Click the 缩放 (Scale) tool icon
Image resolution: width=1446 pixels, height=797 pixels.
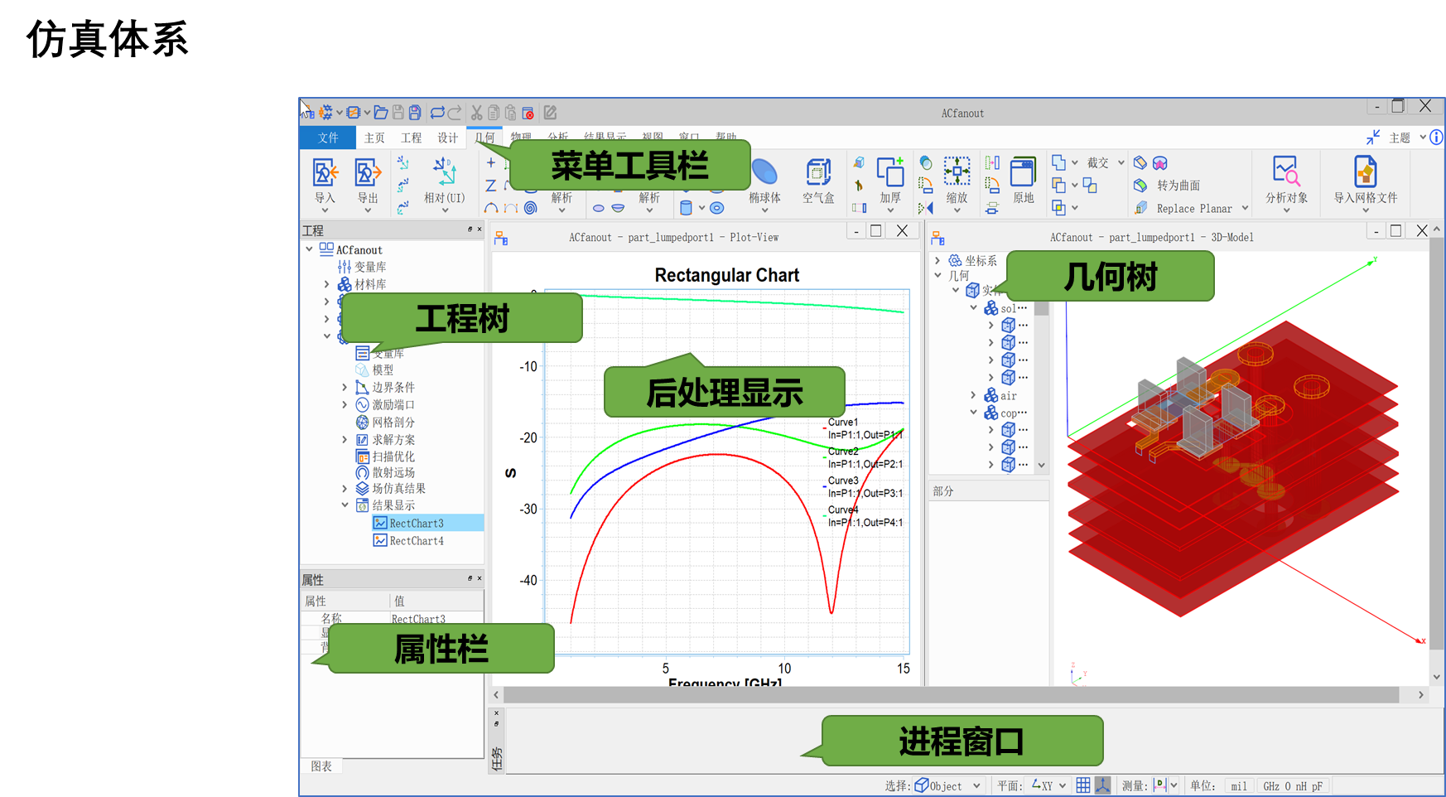point(957,173)
